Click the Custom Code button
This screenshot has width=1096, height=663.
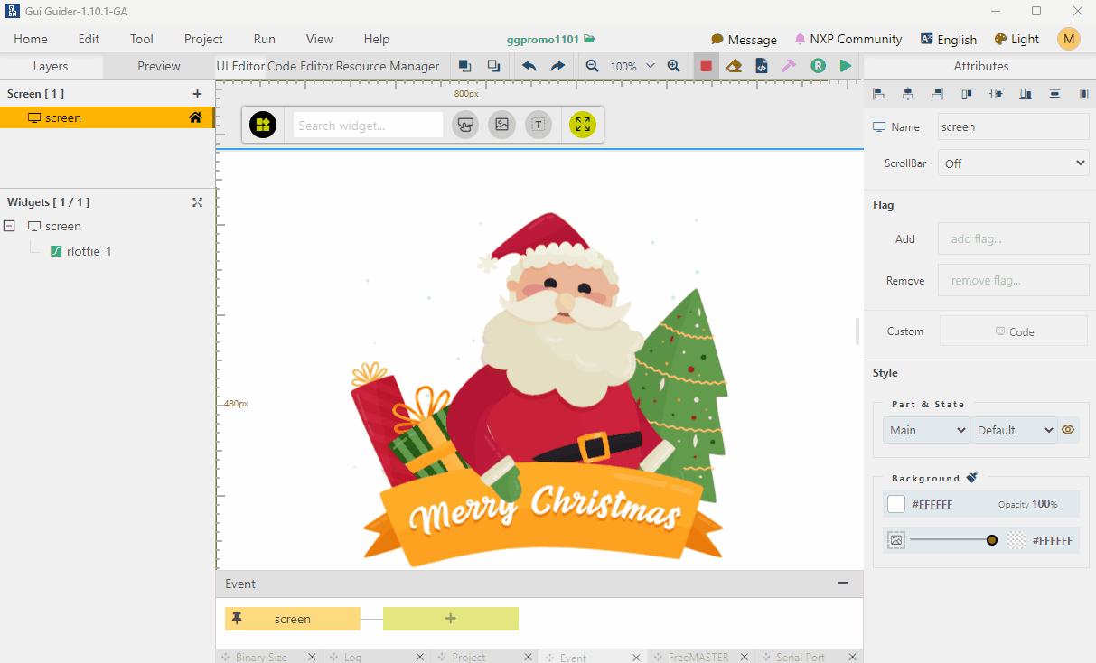[x=1013, y=331]
